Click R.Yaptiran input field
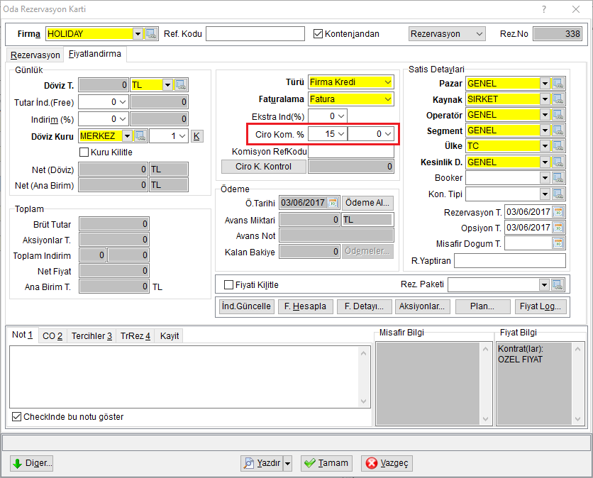The height and width of the screenshot is (478, 593). tap(510, 260)
